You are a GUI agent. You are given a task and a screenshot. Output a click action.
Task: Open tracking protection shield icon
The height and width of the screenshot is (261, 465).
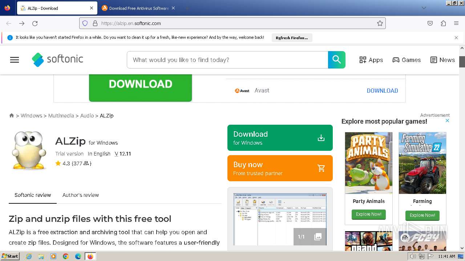pyautogui.click(x=85, y=23)
